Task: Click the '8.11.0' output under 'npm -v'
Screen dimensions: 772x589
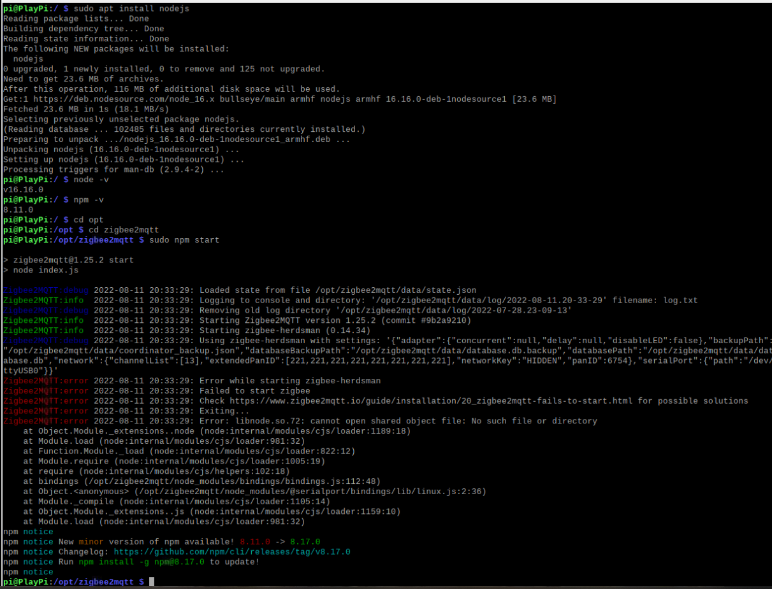Action: (18, 209)
